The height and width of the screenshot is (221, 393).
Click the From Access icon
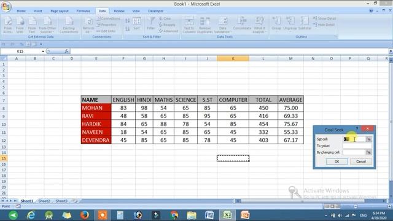pyautogui.click(x=8, y=25)
